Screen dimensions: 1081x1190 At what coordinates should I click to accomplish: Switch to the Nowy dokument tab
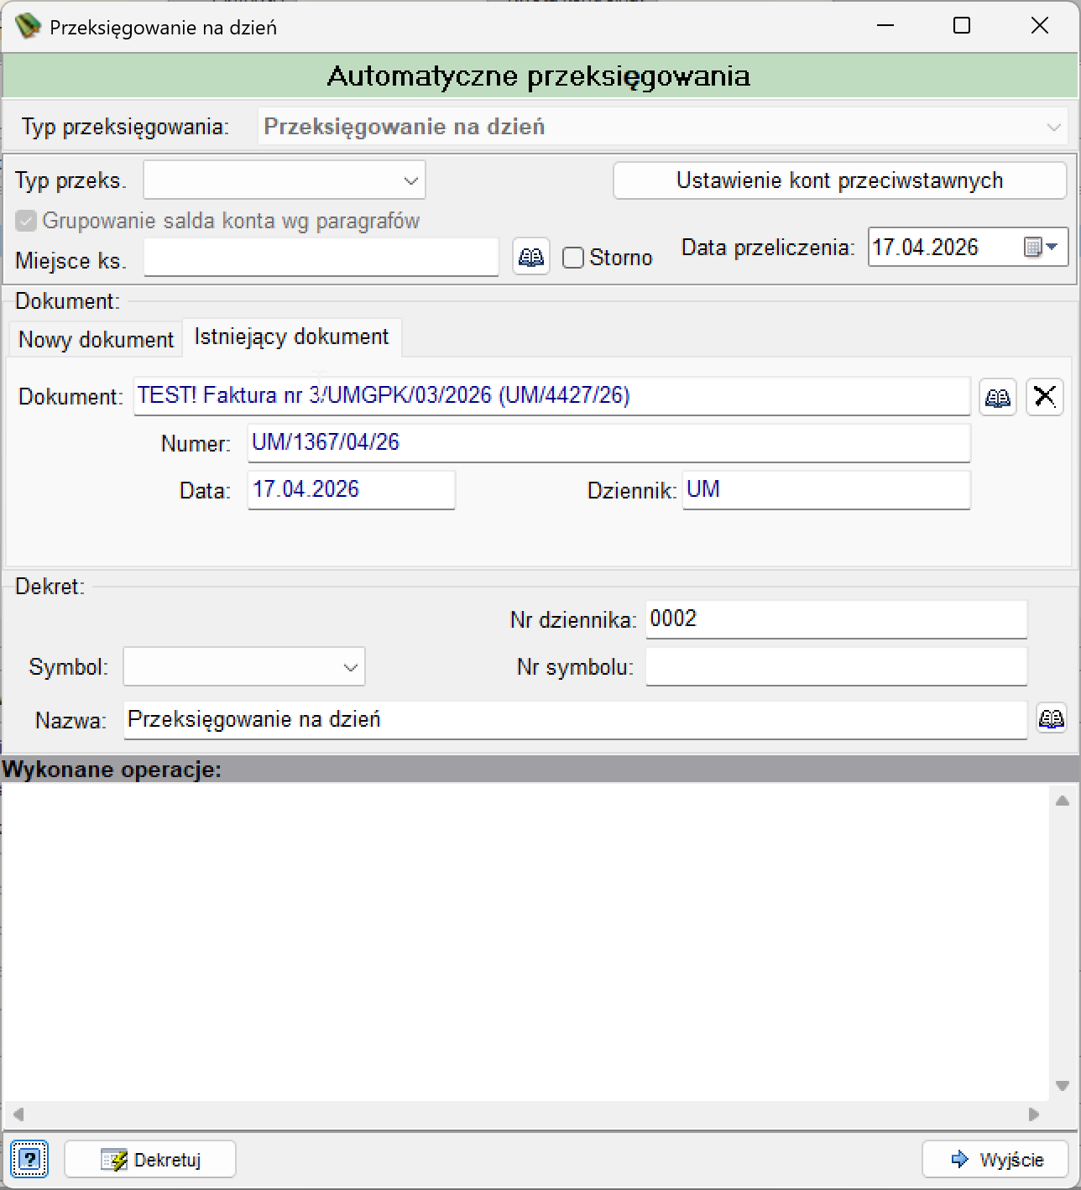(96, 339)
